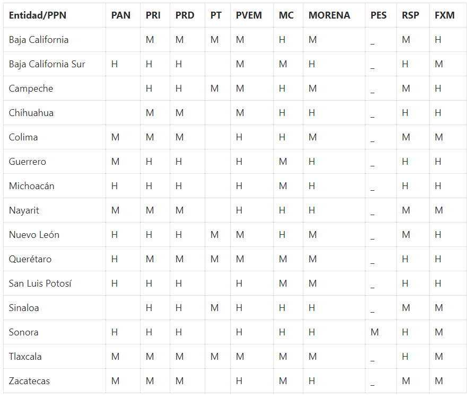472x399 pixels.
Task: Select Chihuahua's MORENA cell
Action: [x=312, y=113]
